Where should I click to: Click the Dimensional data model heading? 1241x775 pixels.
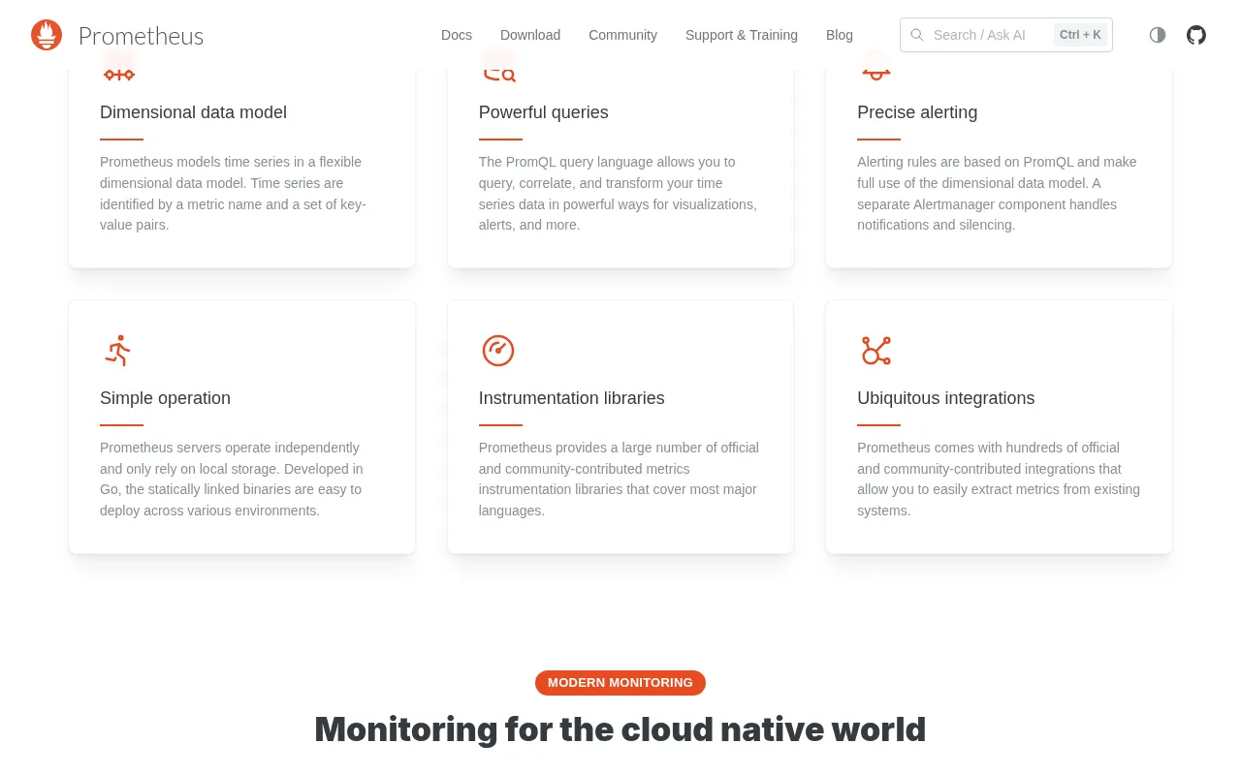pyautogui.click(x=193, y=112)
